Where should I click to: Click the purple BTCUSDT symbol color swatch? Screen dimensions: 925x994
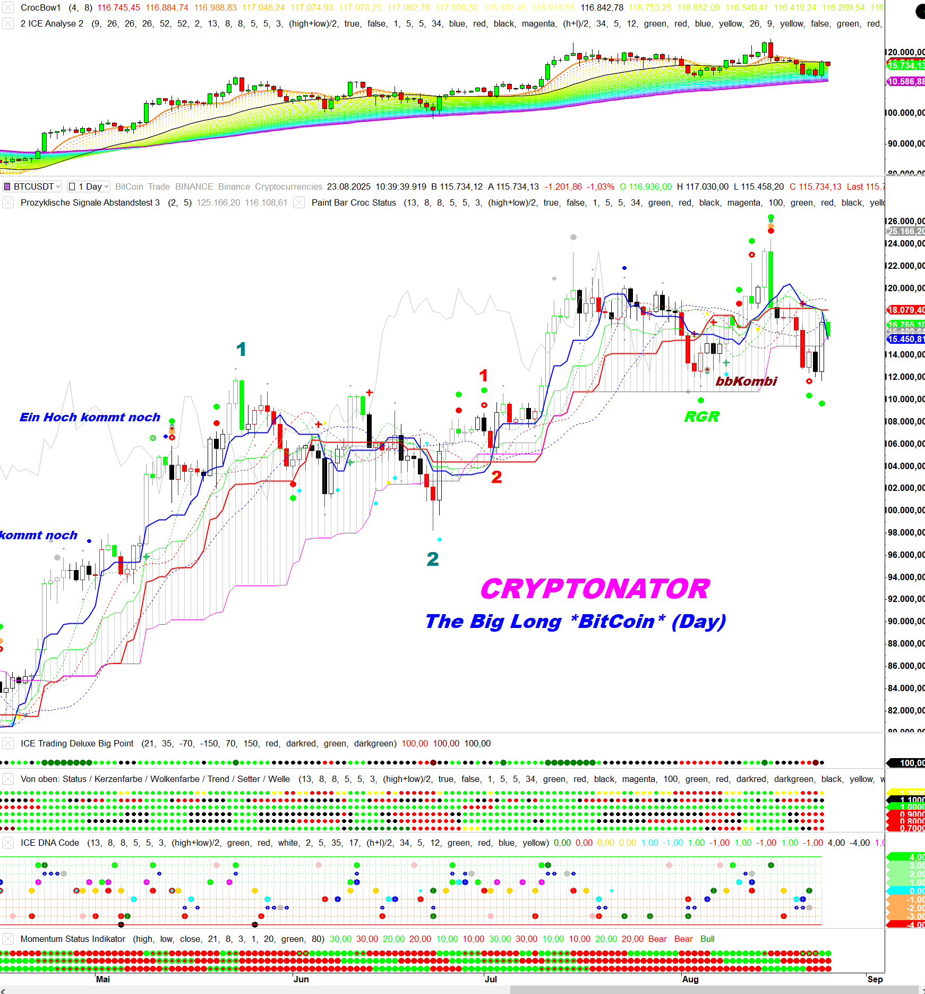click(7, 187)
